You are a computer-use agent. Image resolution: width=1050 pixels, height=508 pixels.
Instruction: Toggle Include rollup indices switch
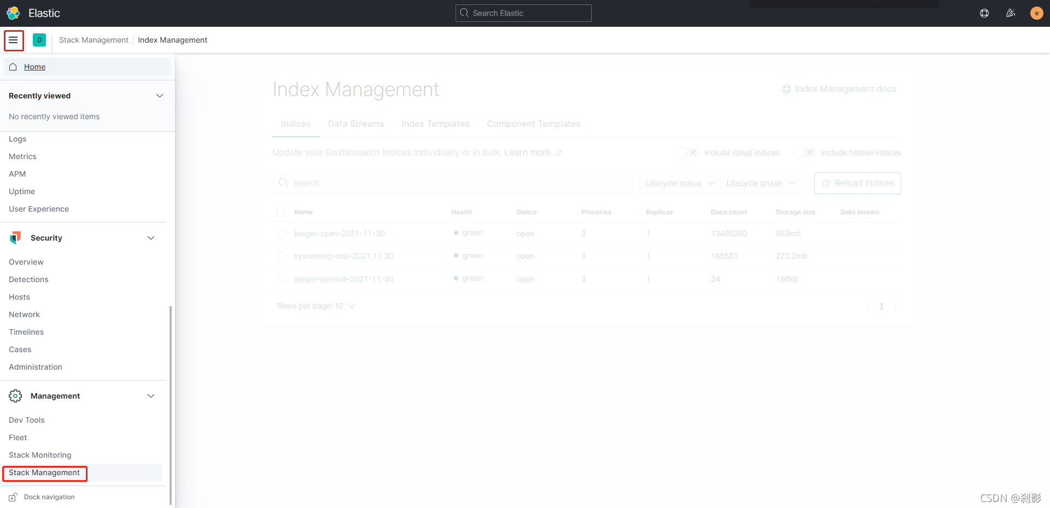click(687, 153)
